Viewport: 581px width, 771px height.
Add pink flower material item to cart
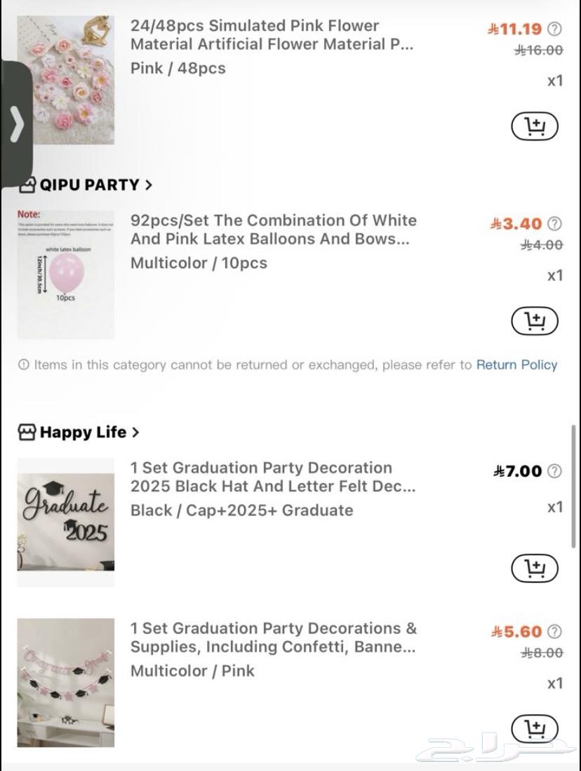(x=534, y=126)
